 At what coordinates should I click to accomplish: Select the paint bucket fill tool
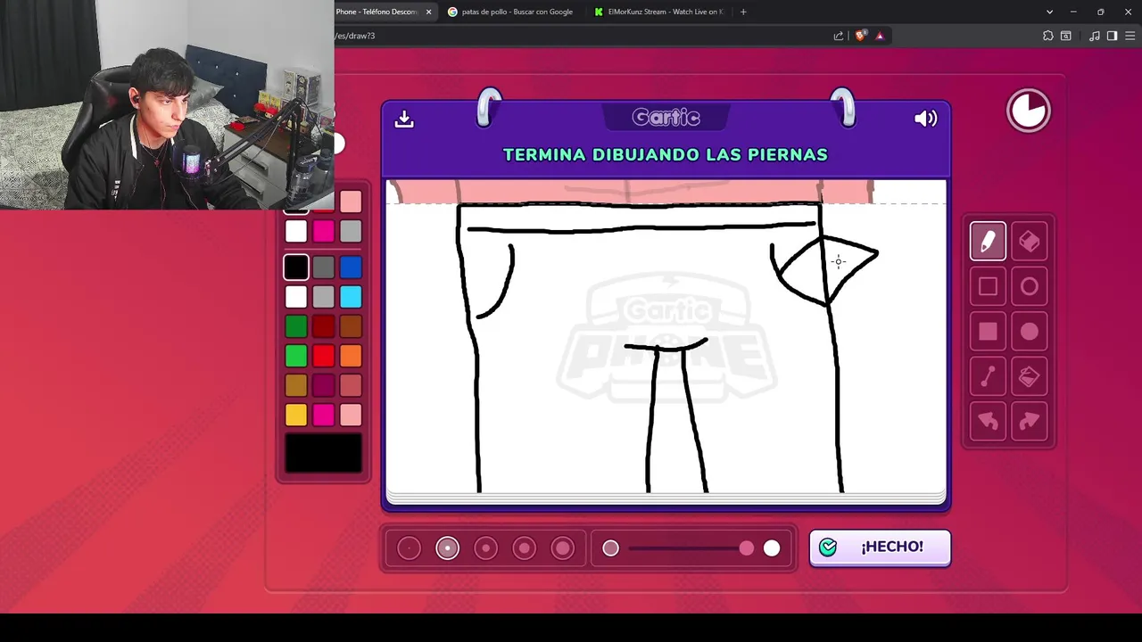pyautogui.click(x=1029, y=376)
